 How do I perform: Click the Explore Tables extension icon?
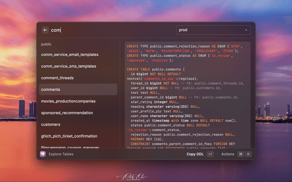click(43, 154)
